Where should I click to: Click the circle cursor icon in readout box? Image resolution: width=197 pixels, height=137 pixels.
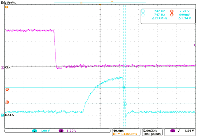point(143,15)
